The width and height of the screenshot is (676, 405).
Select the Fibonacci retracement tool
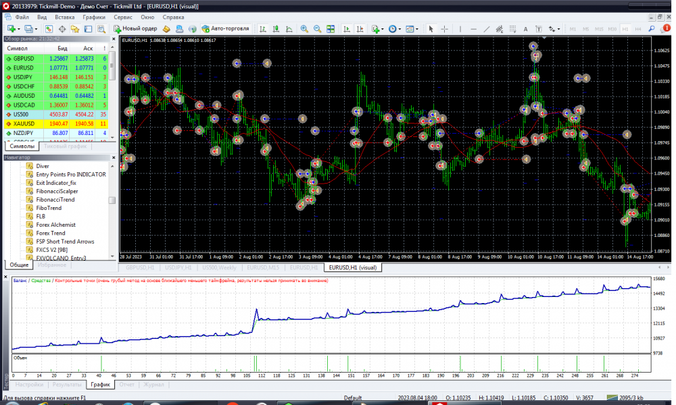[x=512, y=29]
